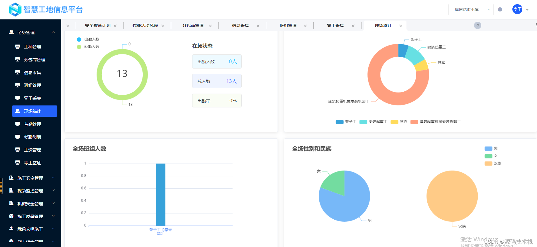This screenshot has height=247, width=537.
Task: Select the active 现场统计 sidebar item
Action: click(x=34, y=111)
